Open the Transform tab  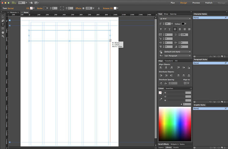[x=169, y=61]
